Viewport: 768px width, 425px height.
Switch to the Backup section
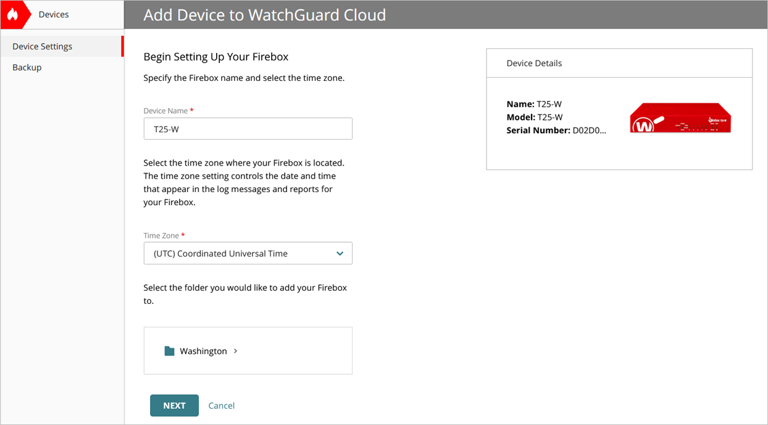click(27, 67)
